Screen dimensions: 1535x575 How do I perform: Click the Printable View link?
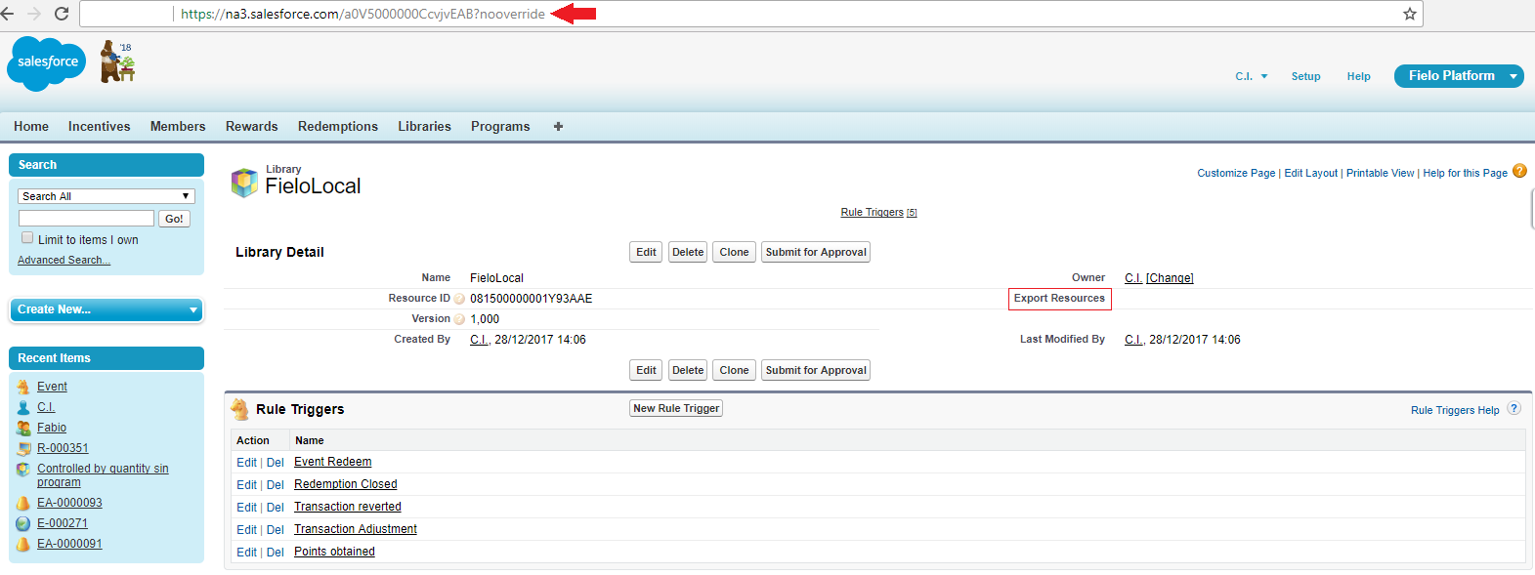tap(1380, 173)
